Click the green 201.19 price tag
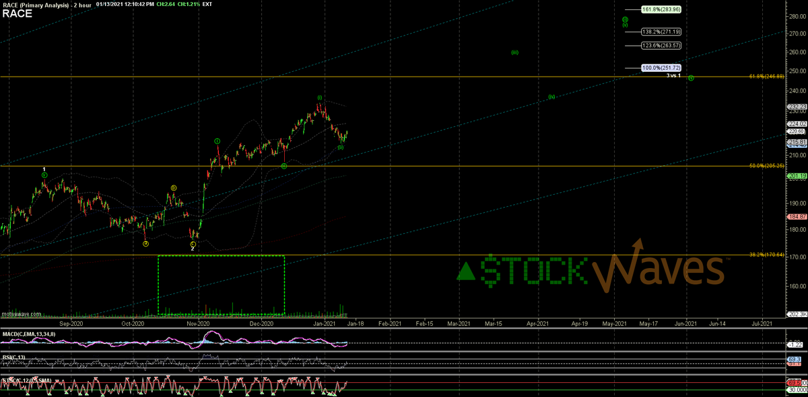This screenshot has height=397, width=808. pyautogui.click(x=796, y=176)
